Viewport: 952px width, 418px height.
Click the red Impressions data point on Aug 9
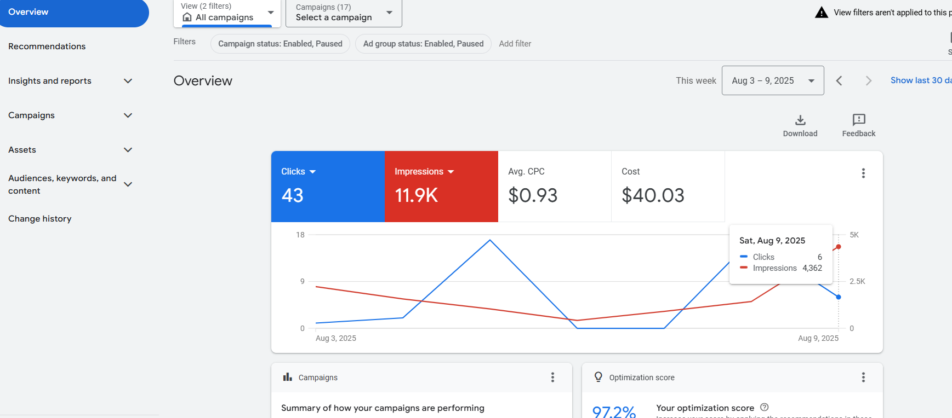coord(839,247)
